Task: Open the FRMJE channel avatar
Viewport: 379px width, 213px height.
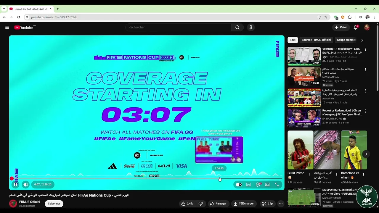Action: tap(13, 204)
